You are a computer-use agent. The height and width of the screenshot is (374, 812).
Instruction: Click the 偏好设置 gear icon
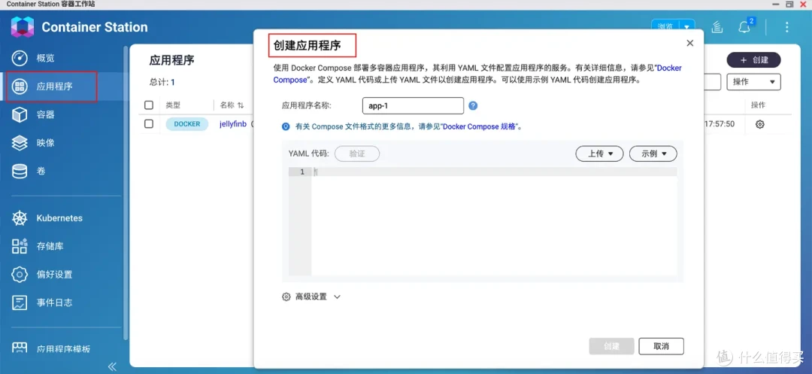tap(20, 275)
